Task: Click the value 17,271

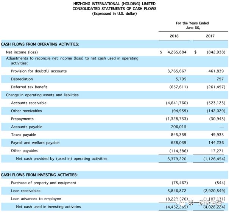Action: (x=217, y=151)
